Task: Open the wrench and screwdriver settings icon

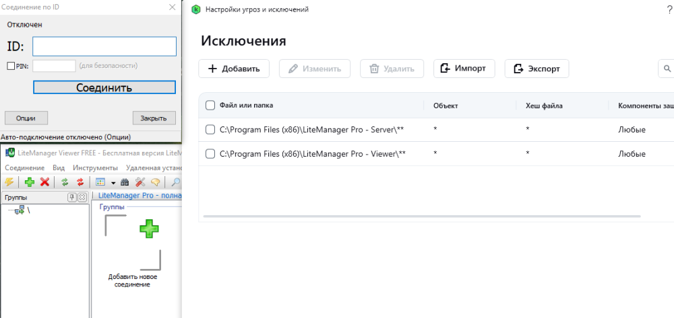Action: tap(140, 182)
